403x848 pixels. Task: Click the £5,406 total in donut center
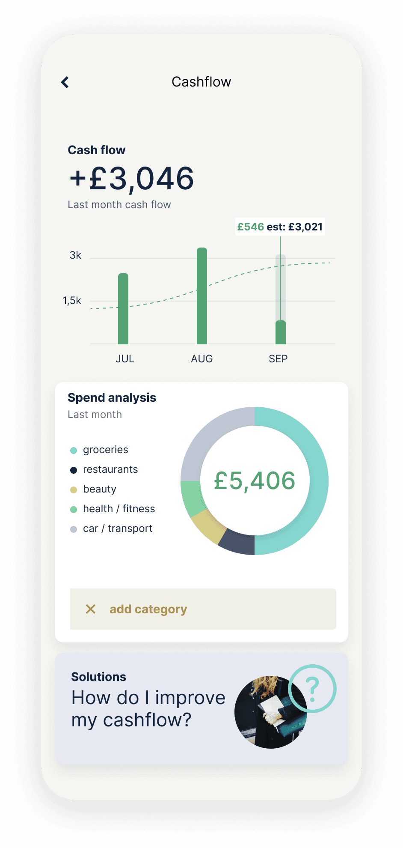[x=255, y=481]
